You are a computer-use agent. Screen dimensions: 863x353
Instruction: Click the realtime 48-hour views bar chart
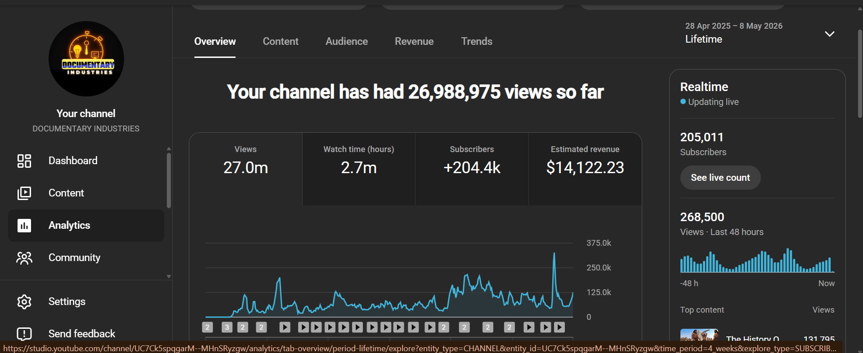pyautogui.click(x=757, y=260)
